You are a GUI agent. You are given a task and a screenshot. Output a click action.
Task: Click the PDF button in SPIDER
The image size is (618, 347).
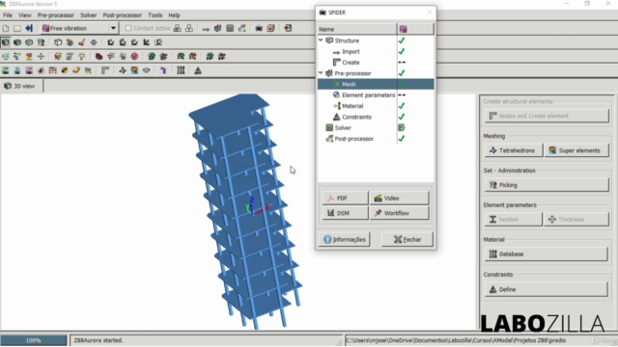pos(346,199)
